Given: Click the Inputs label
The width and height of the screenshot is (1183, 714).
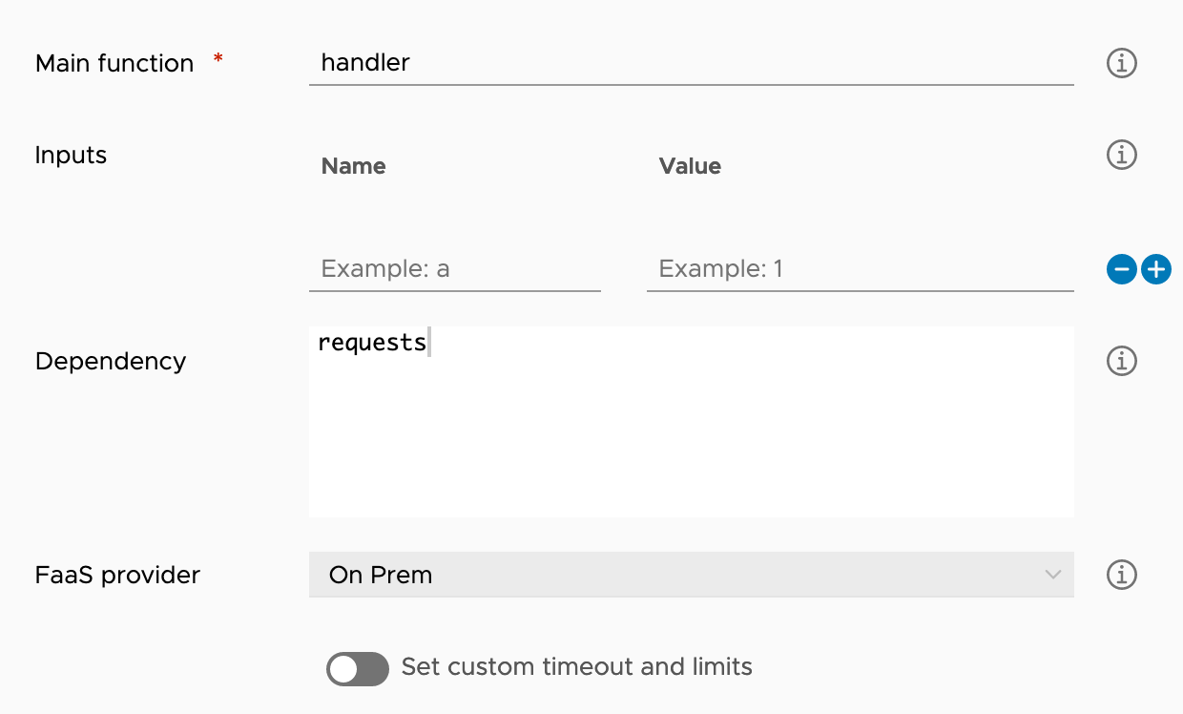Looking at the screenshot, I should pyautogui.click(x=71, y=155).
